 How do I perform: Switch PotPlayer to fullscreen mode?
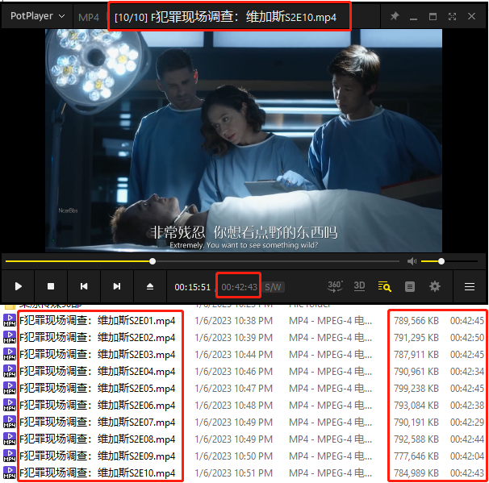point(452,16)
